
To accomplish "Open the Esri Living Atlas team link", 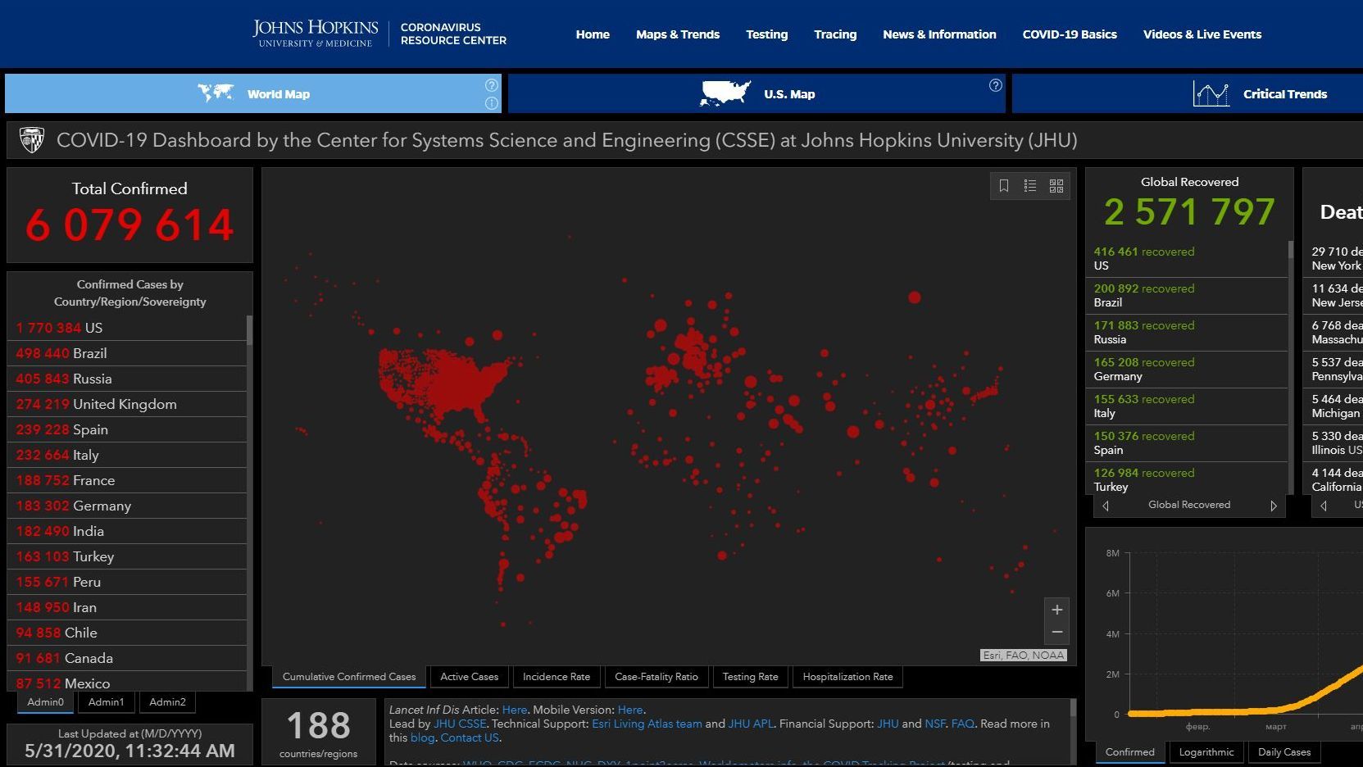I will (647, 724).
